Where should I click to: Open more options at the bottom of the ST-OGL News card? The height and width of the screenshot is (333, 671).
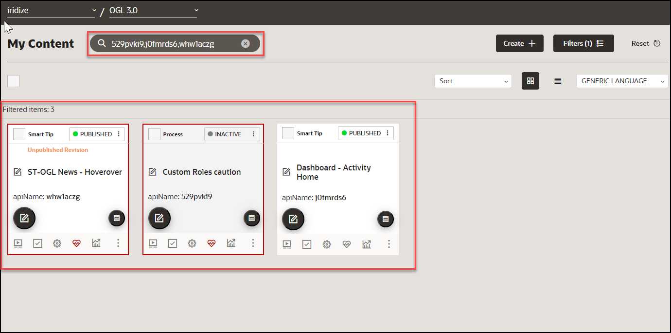click(x=118, y=243)
